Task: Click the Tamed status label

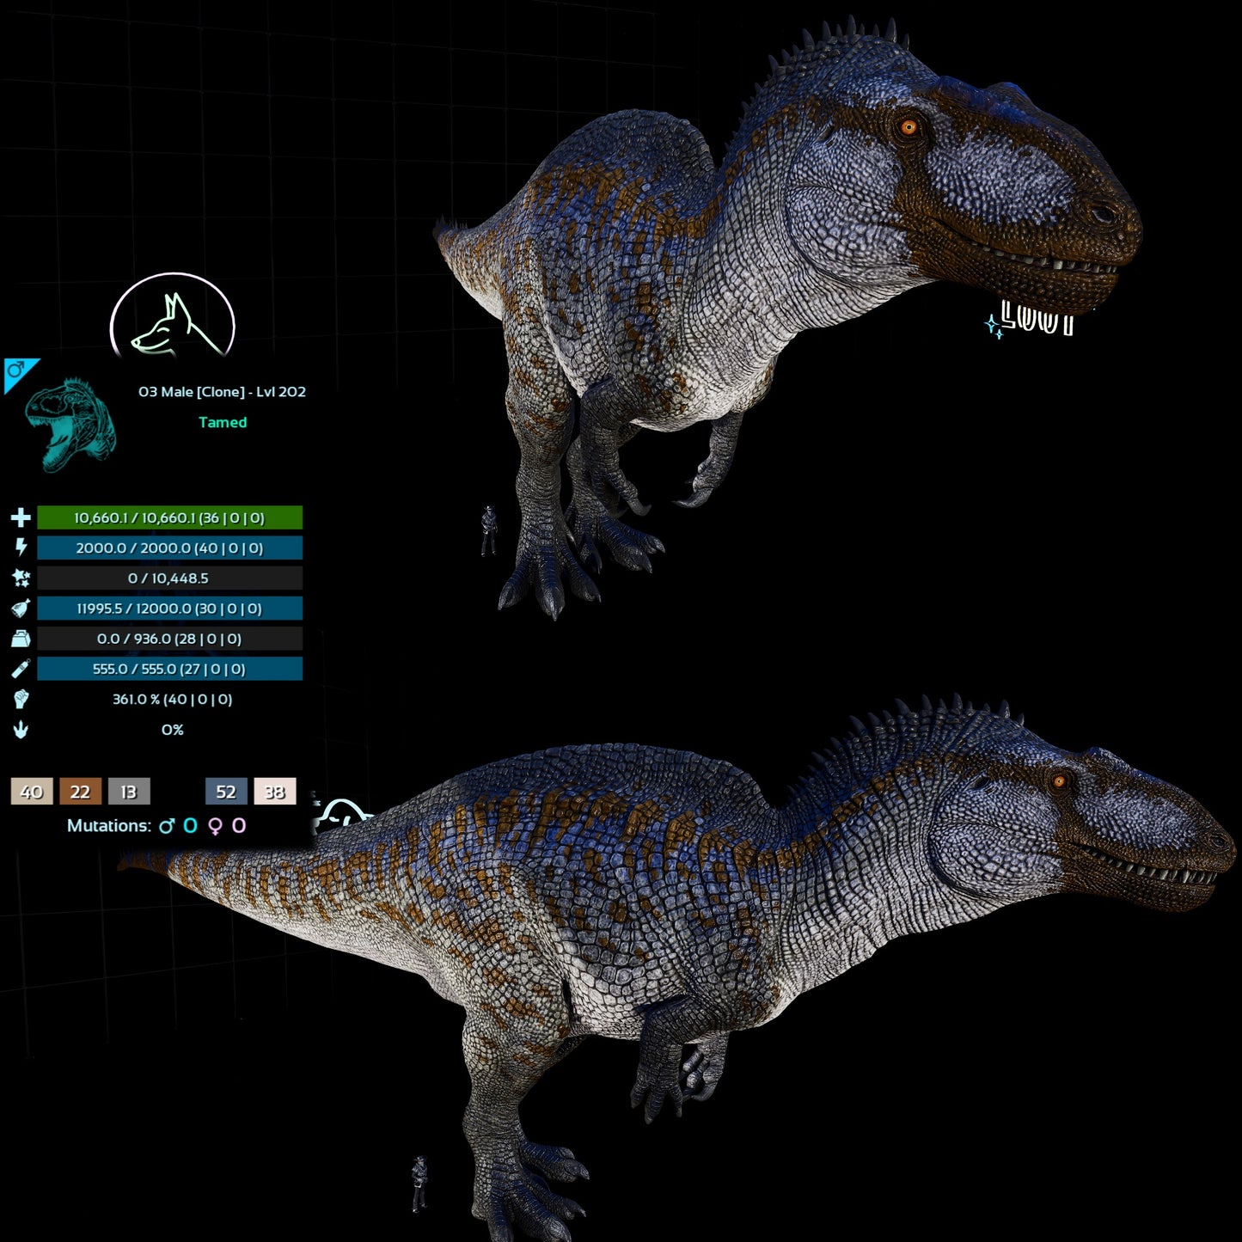Action: tap(223, 422)
